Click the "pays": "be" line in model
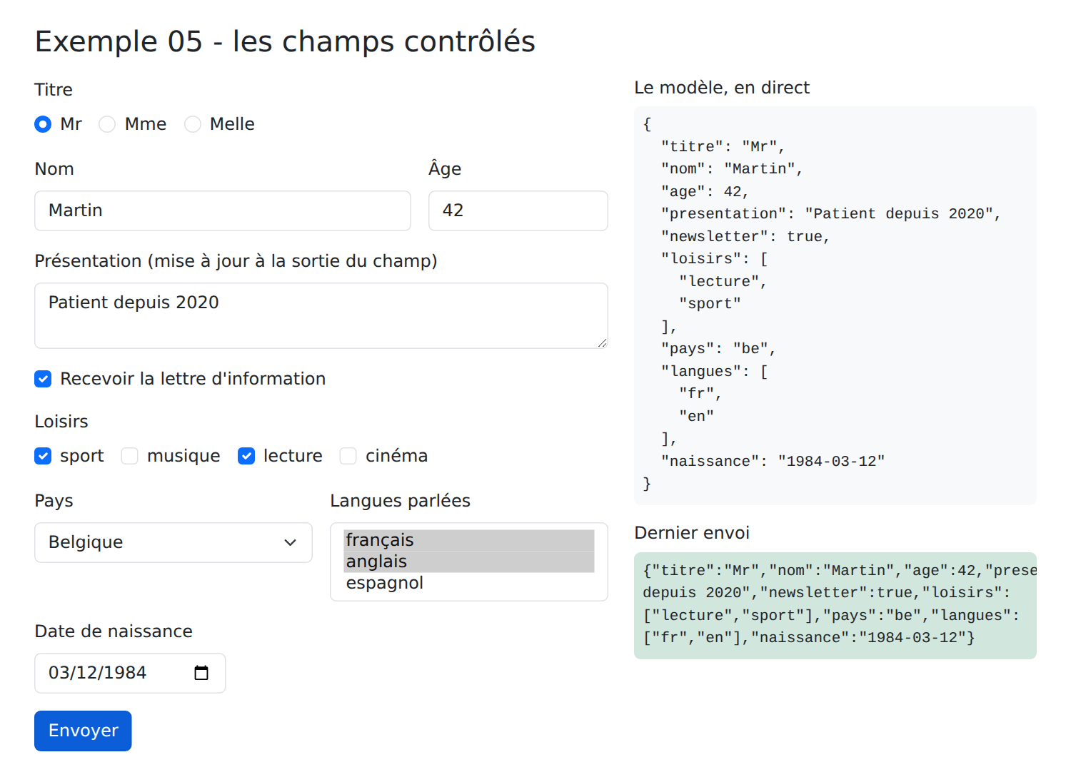1071x777 pixels. pyautogui.click(x=718, y=349)
